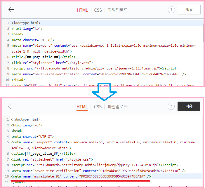Click the doctype html line in the top editor
The width and height of the screenshot is (205, 188).
click(26, 23)
